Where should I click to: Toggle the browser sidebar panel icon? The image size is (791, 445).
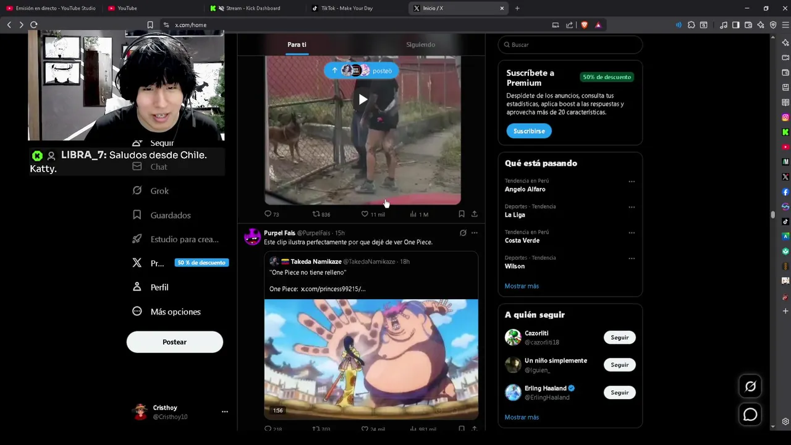pyautogui.click(x=736, y=25)
